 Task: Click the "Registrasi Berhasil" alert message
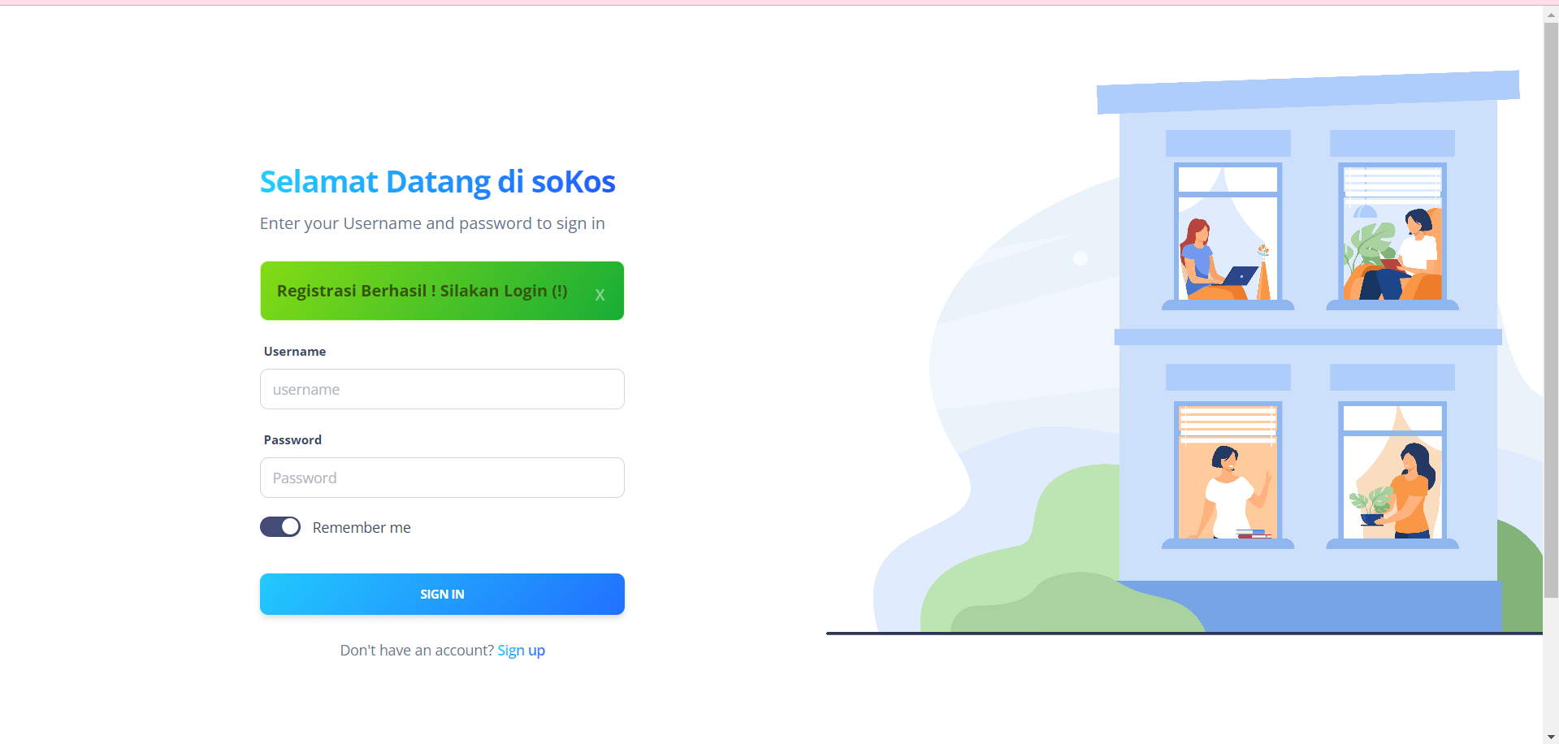click(x=422, y=291)
